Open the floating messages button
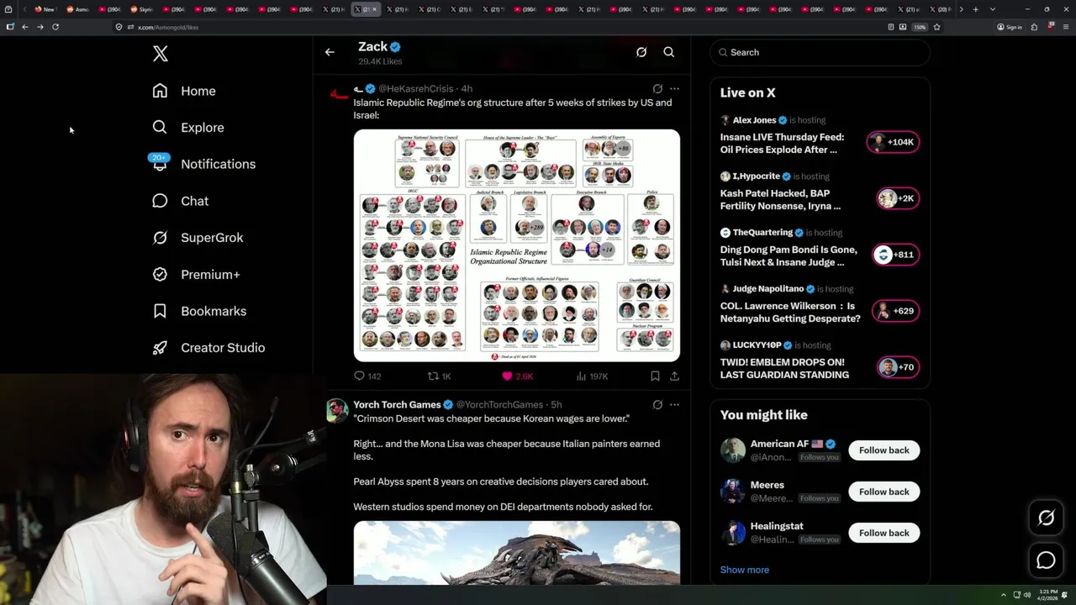1076x605 pixels. (1046, 560)
